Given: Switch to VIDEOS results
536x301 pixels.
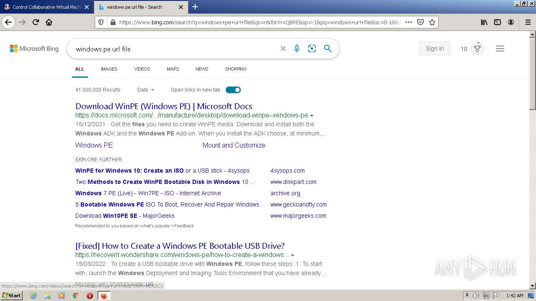Looking at the screenshot, I should click(x=142, y=69).
